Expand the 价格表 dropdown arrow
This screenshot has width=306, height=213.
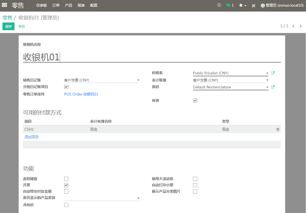point(267,73)
